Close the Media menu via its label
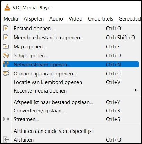 coord(11,19)
